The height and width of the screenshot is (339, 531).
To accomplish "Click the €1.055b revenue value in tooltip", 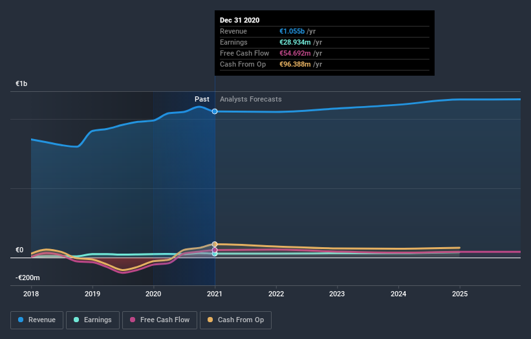I will point(292,31).
